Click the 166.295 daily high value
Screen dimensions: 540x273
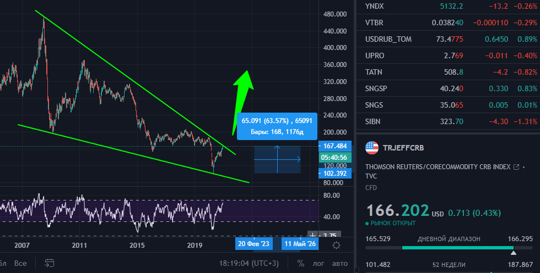(x=520, y=238)
